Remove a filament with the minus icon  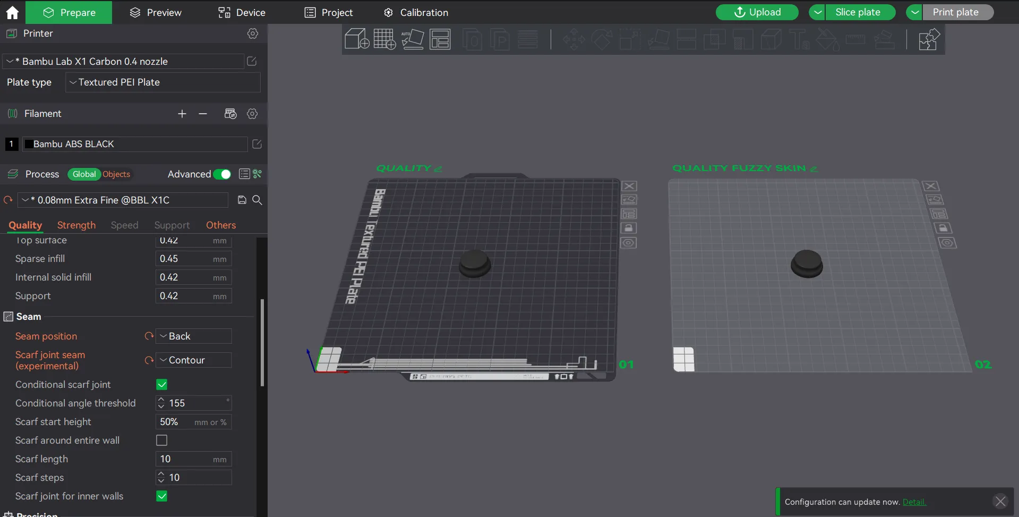pyautogui.click(x=203, y=114)
